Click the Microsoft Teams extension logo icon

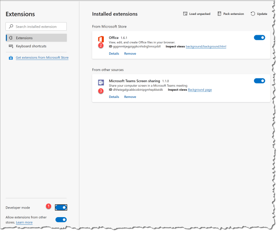pyautogui.click(x=101, y=83)
